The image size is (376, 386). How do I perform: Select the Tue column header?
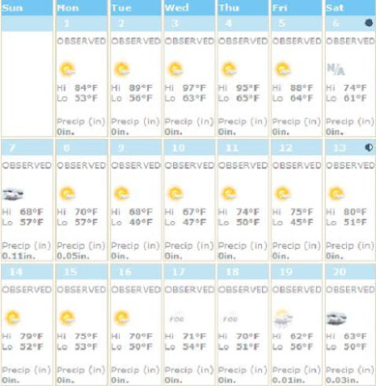(x=135, y=8)
